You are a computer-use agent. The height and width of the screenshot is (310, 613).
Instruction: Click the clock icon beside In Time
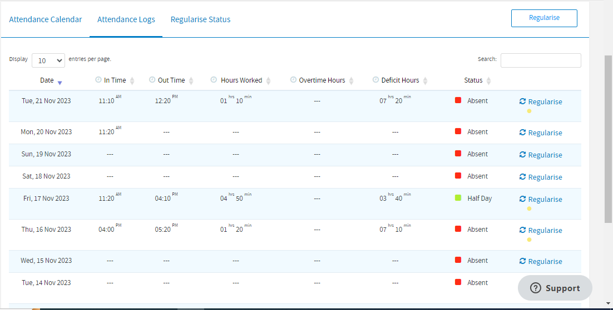pos(98,80)
